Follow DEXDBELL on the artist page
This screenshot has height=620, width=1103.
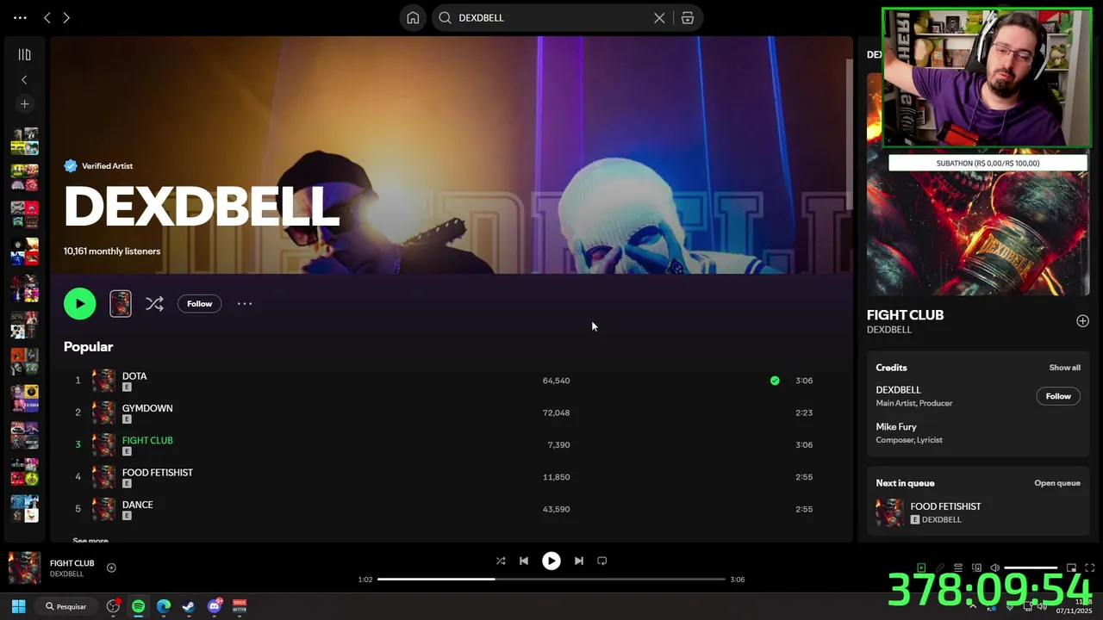(x=199, y=303)
